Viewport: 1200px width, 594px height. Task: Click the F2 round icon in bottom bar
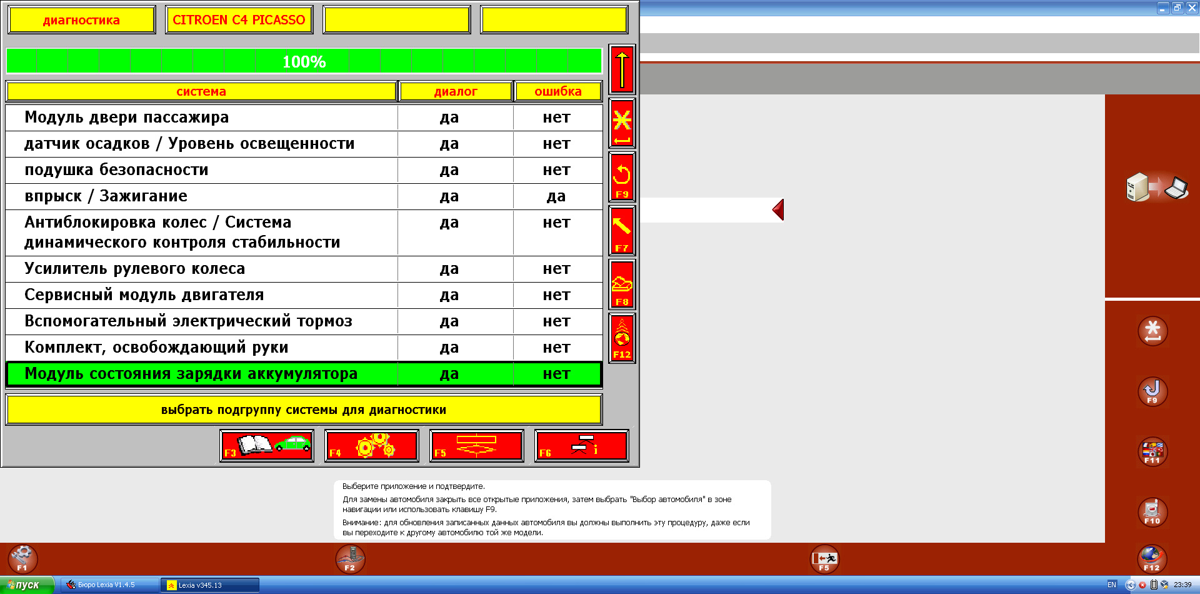[350, 559]
